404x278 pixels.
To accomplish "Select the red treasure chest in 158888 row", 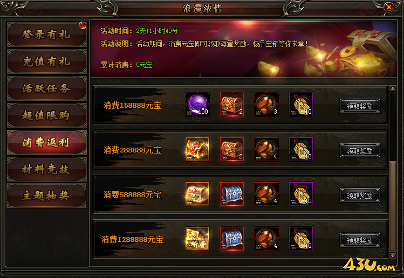I will [x=232, y=105].
